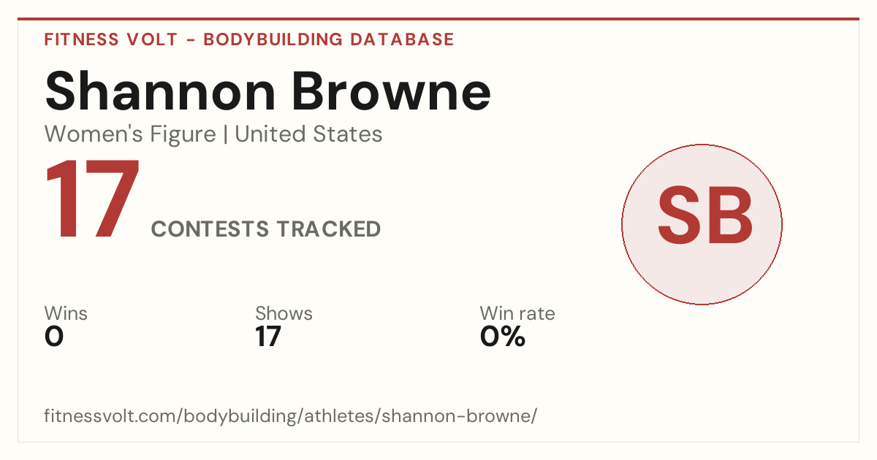877x460 pixels.
Task: Click the Wins value of 0
Action: point(54,337)
